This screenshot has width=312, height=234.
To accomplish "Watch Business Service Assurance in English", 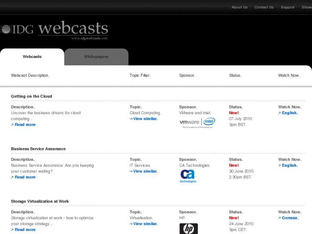I will (x=288, y=165).
